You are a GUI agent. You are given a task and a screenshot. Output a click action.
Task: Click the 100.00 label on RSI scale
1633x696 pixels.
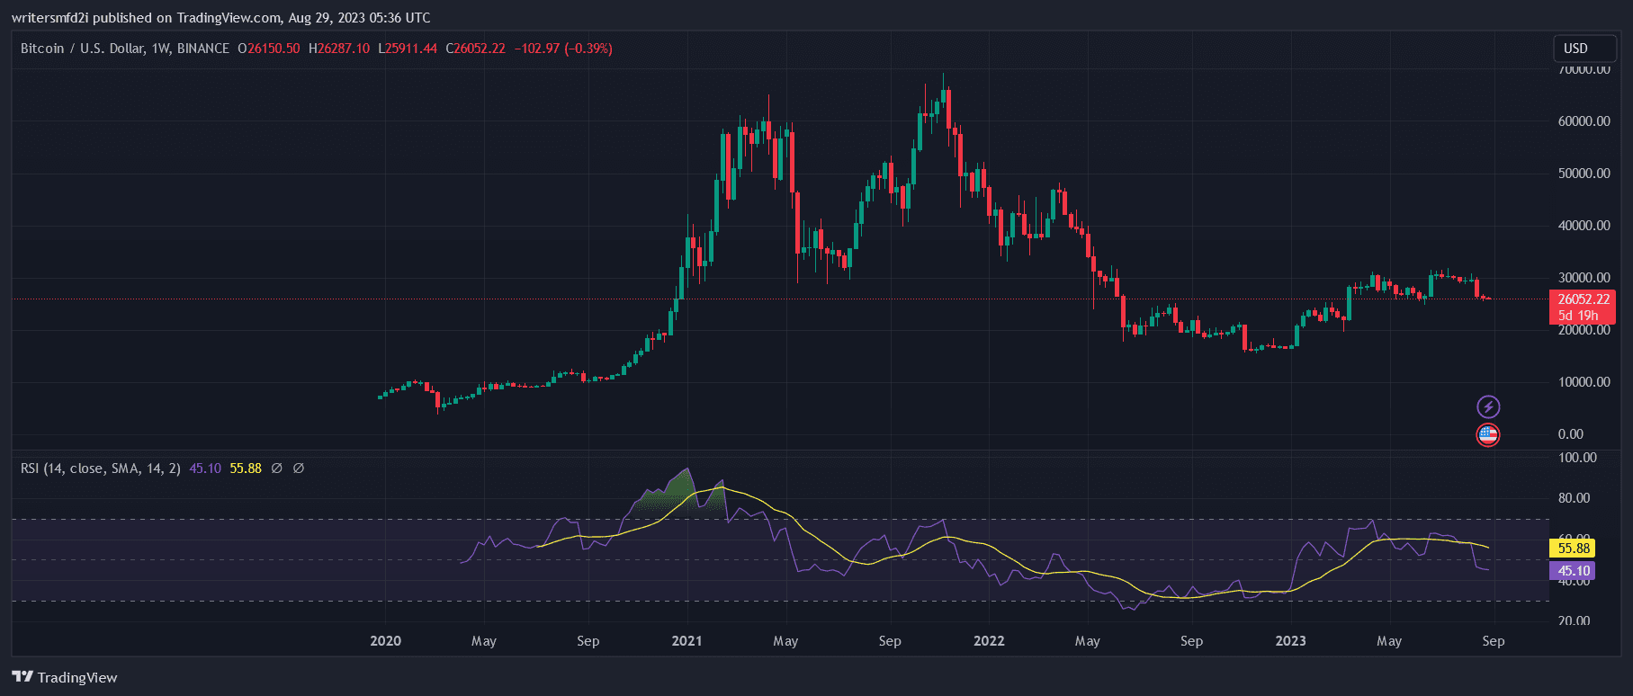(1577, 458)
